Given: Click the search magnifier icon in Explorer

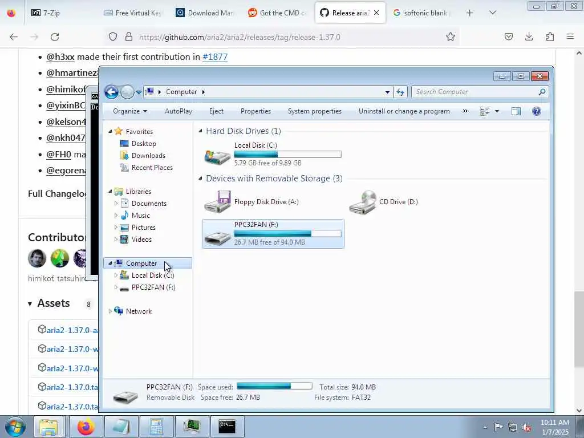Looking at the screenshot, I should [542, 92].
